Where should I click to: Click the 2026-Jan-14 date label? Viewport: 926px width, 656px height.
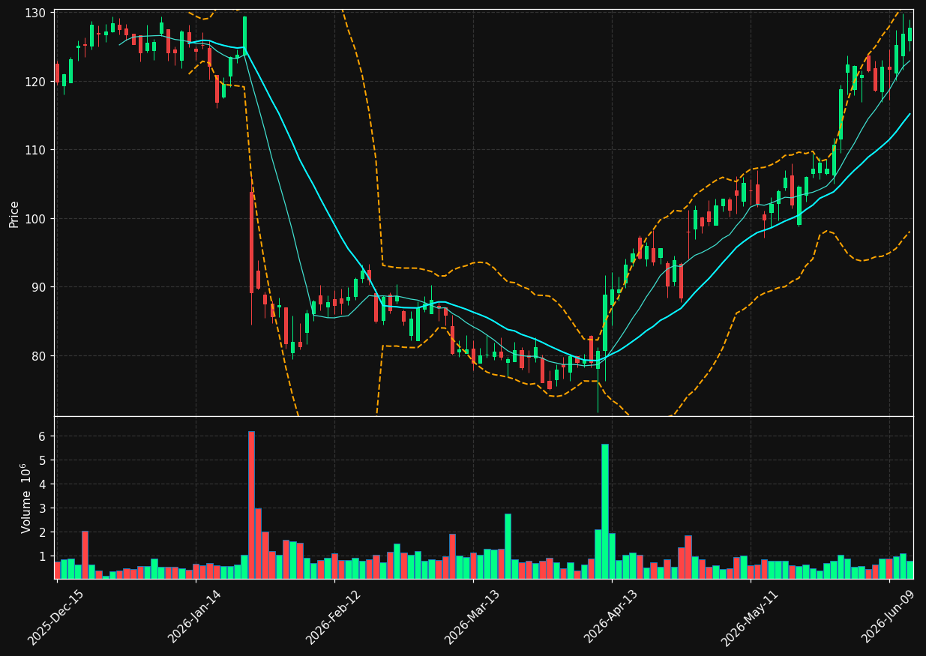[x=195, y=616]
